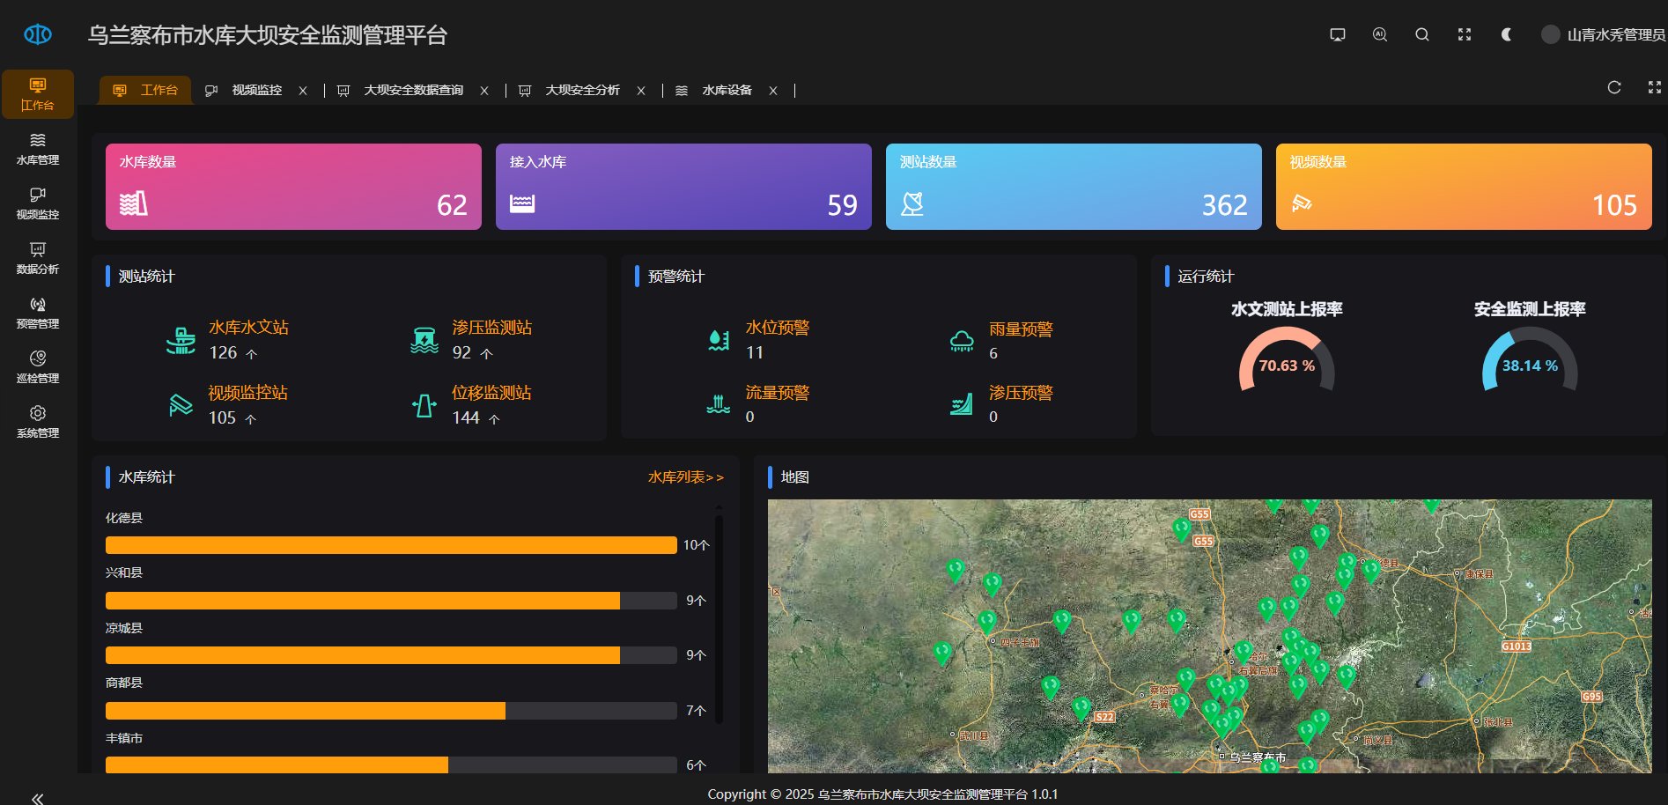
Task: Click the screen cast icon top right
Action: pos(1338,33)
